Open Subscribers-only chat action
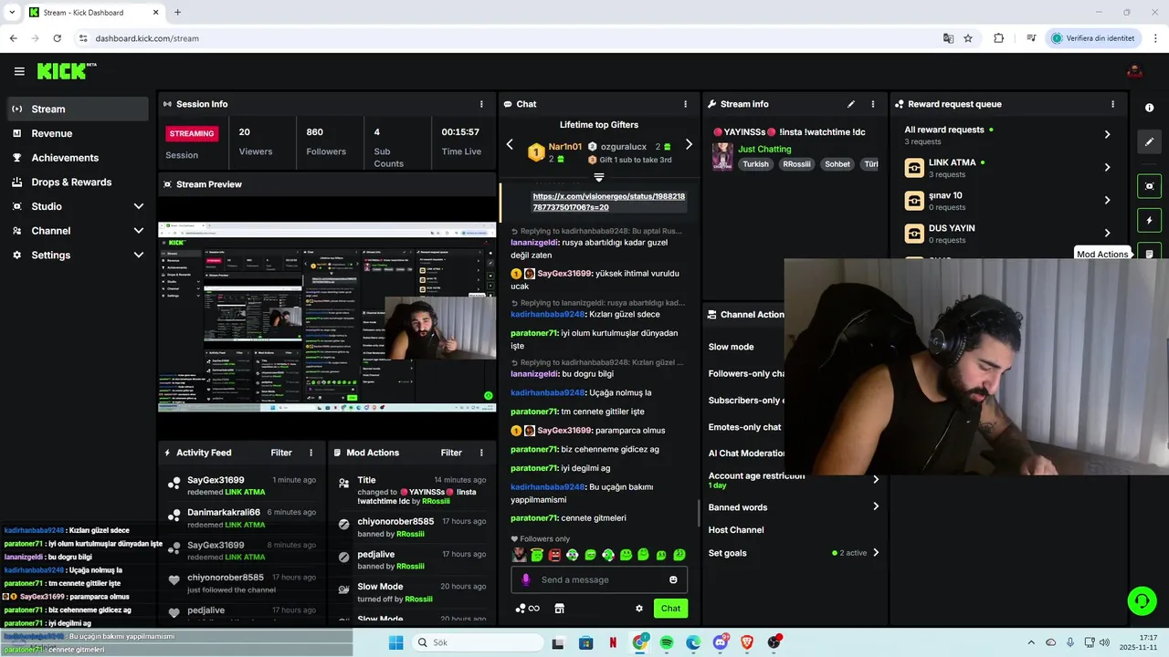The image size is (1169, 657). (x=745, y=400)
